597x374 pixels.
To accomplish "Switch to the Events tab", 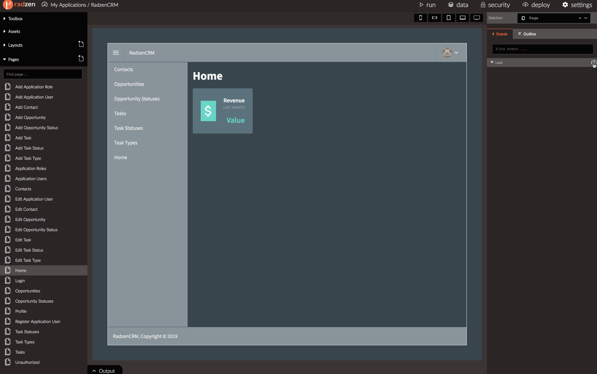I will coord(500,34).
